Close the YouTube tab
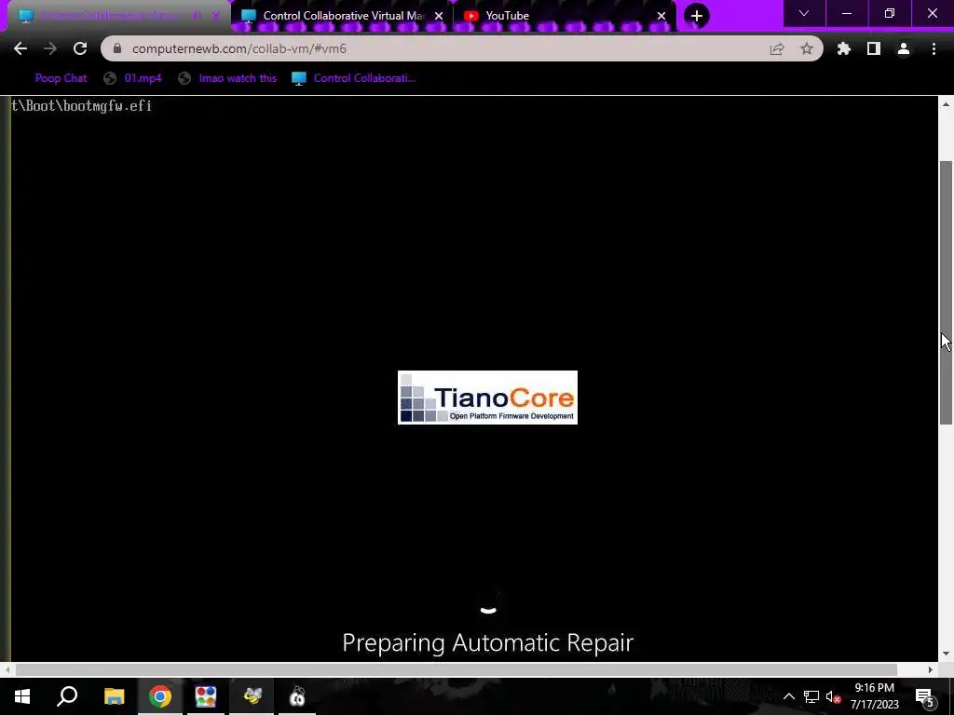 tap(661, 16)
